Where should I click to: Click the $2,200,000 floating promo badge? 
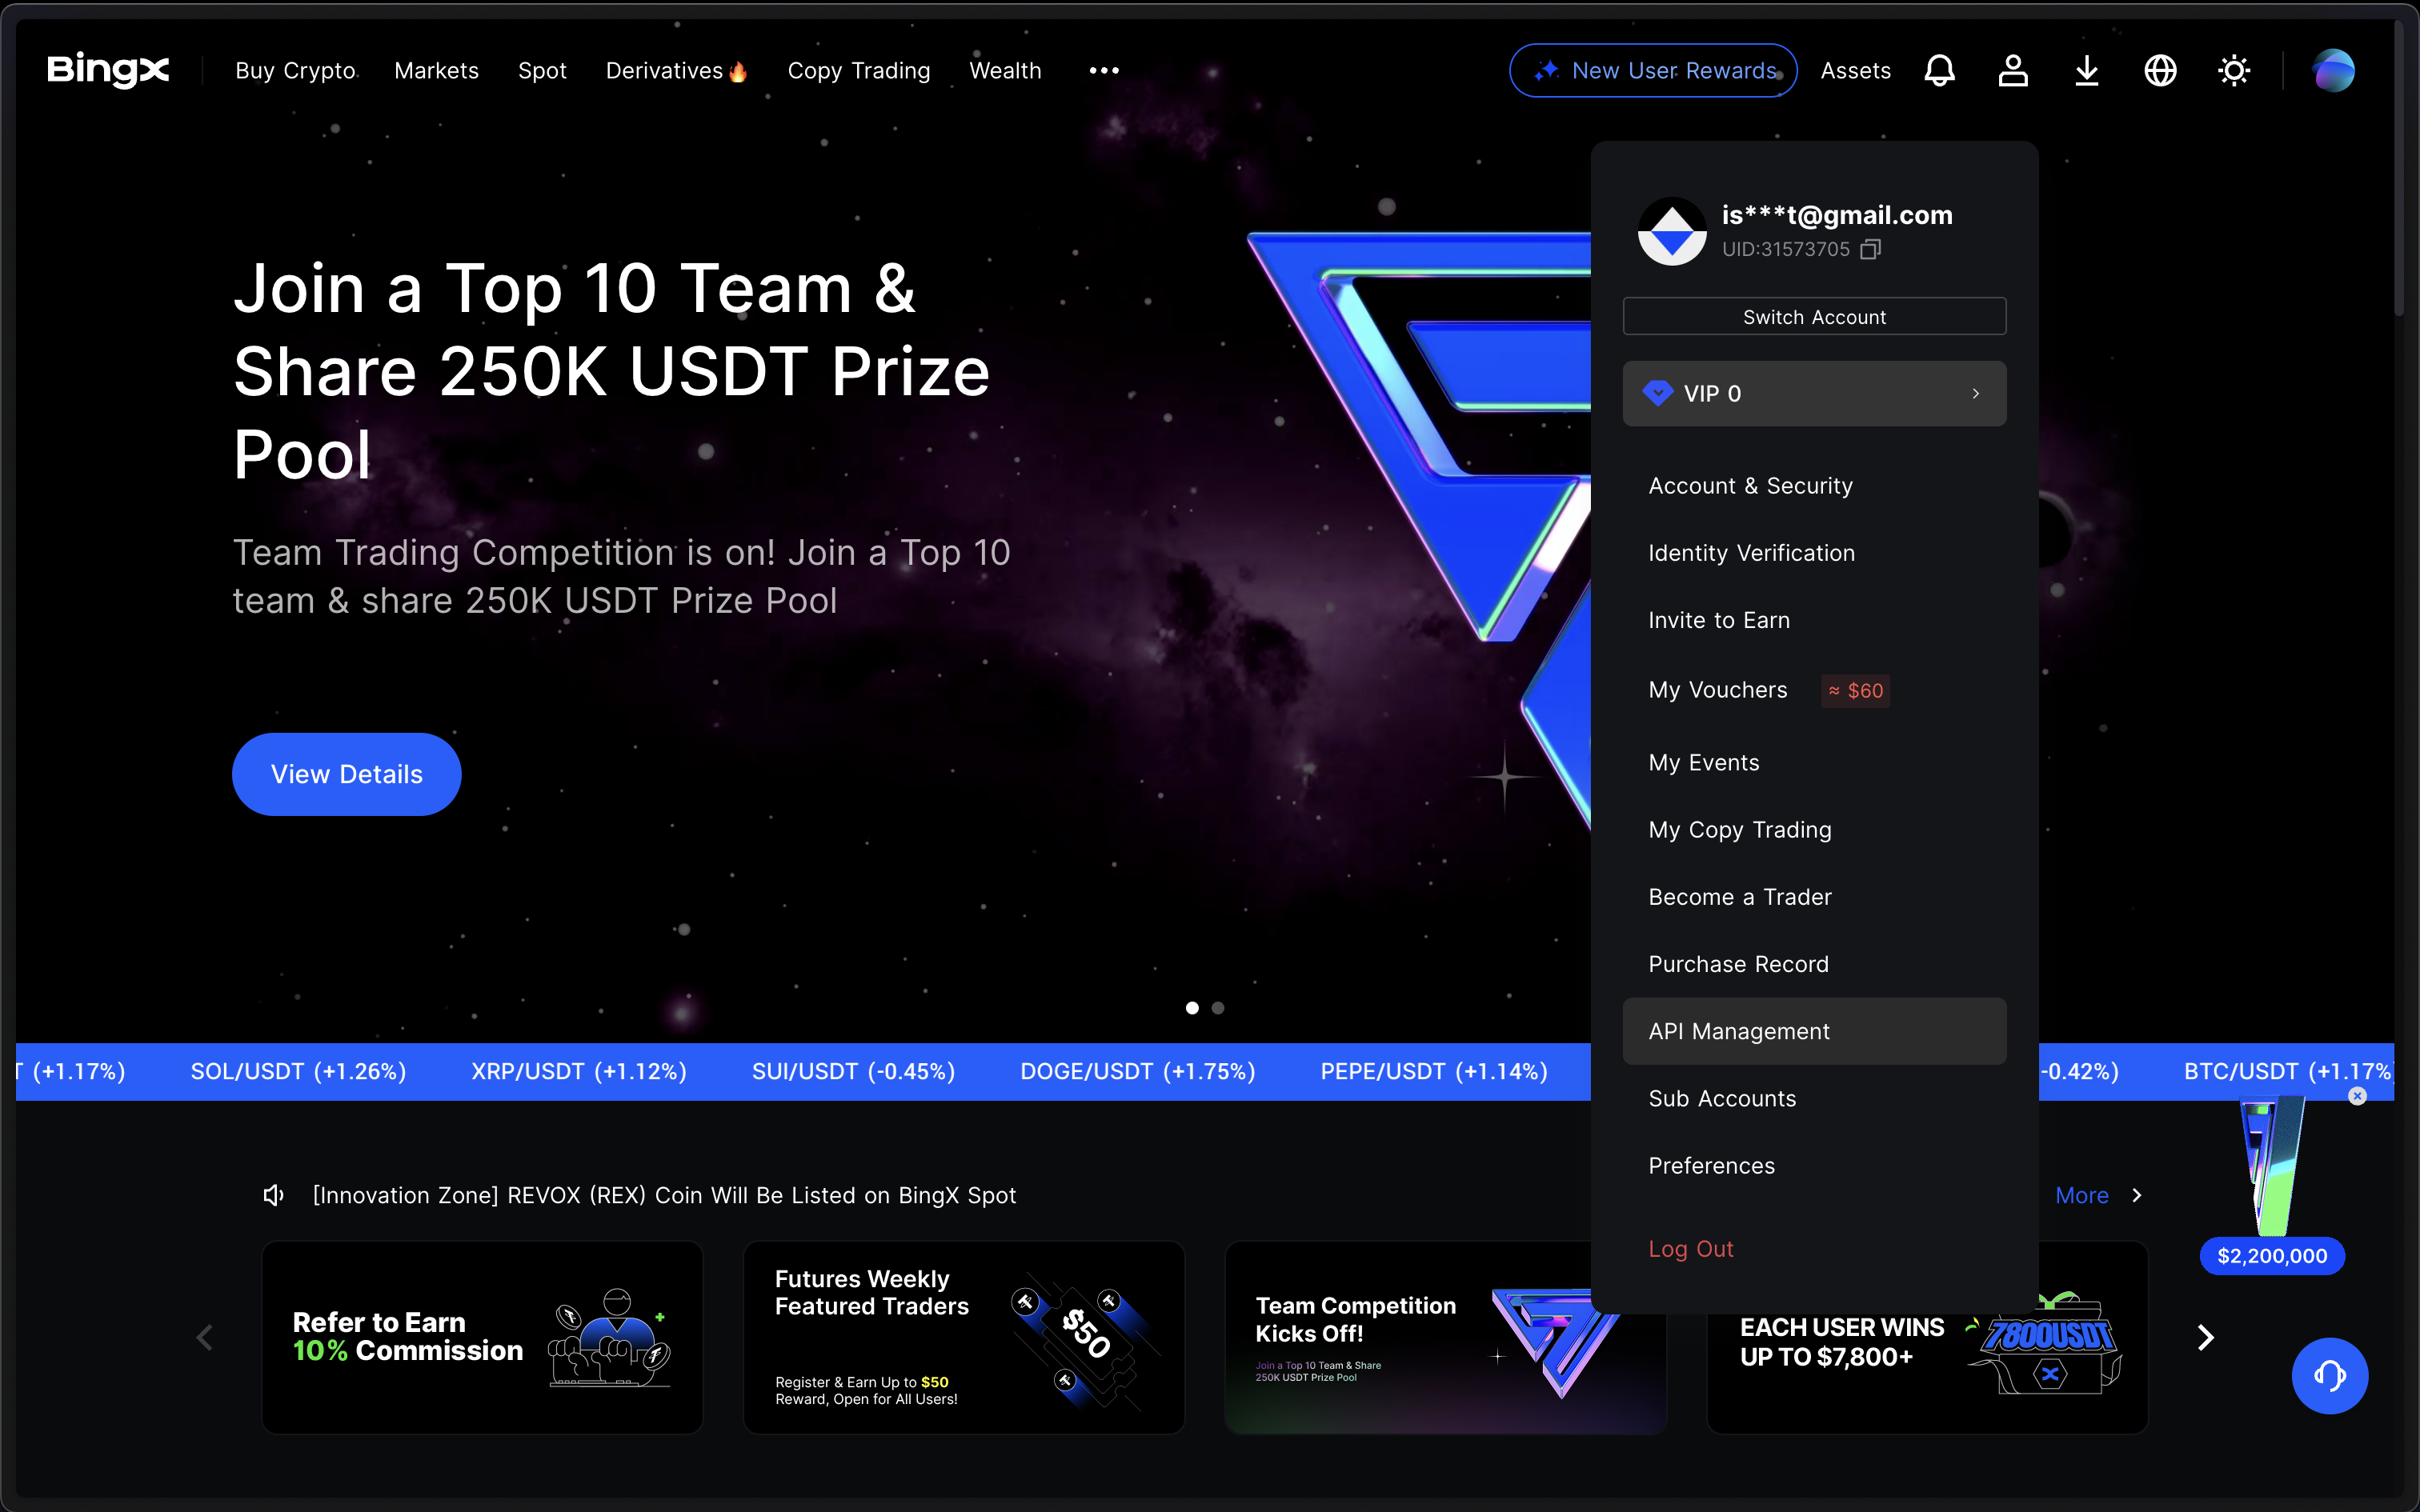pyautogui.click(x=2272, y=1255)
